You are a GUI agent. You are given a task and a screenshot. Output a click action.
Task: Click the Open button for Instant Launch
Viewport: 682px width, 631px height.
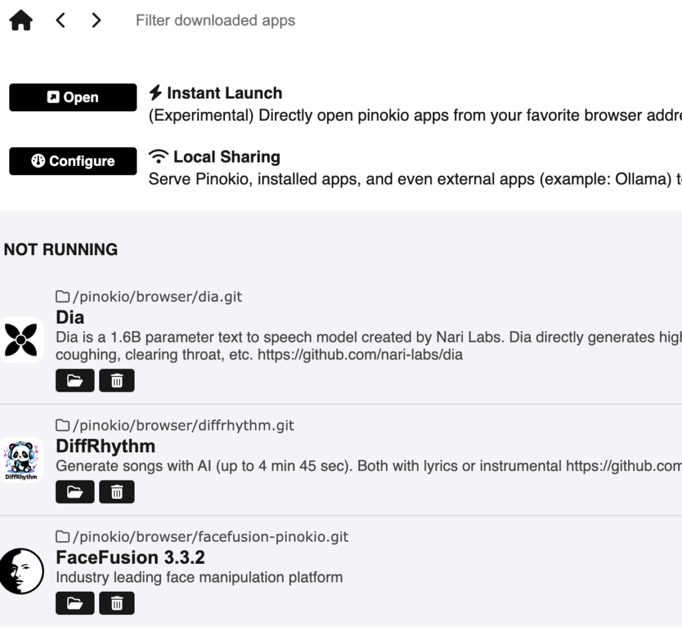pos(73,97)
